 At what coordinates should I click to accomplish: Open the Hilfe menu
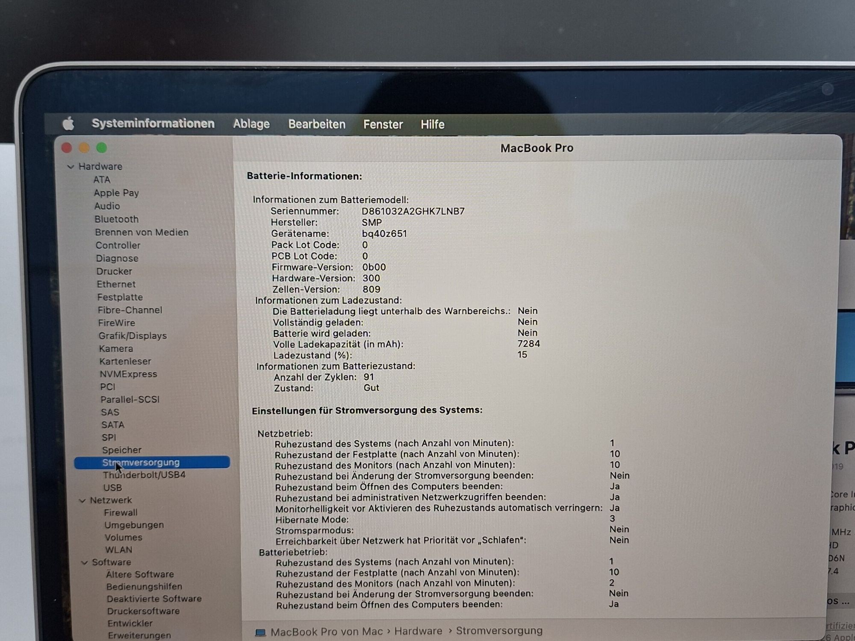[433, 124]
